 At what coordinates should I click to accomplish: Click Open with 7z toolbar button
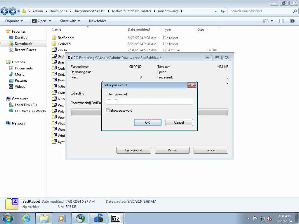pyautogui.click(x=39, y=21)
